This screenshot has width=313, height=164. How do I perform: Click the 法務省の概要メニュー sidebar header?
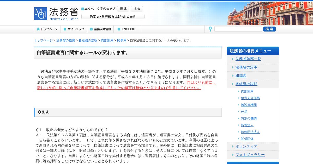point(253,51)
